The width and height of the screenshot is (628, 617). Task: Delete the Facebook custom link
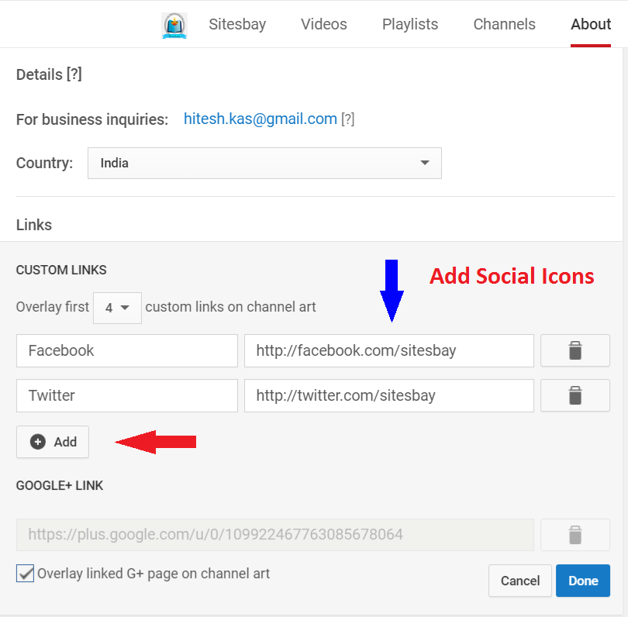pyautogui.click(x=575, y=350)
